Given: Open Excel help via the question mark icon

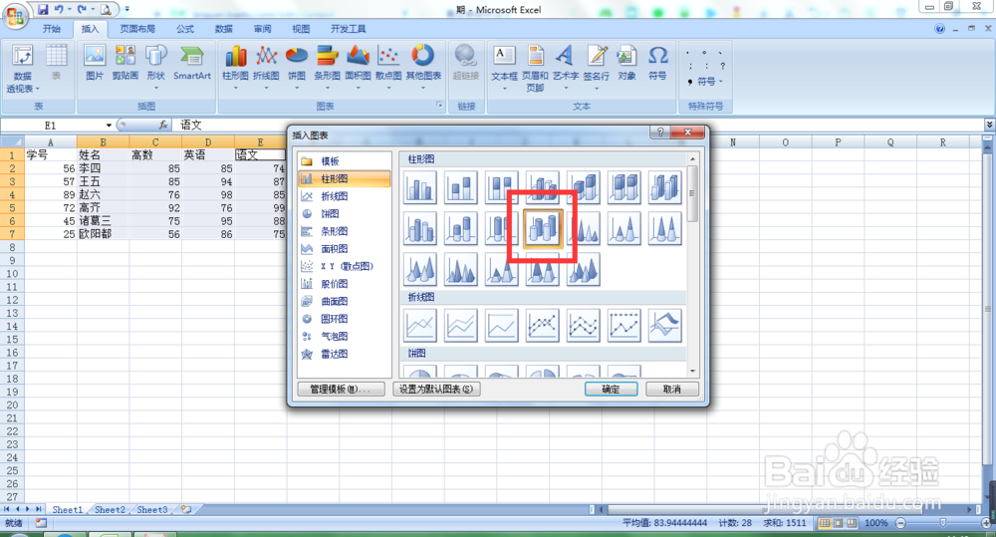Looking at the screenshot, I should (939, 29).
